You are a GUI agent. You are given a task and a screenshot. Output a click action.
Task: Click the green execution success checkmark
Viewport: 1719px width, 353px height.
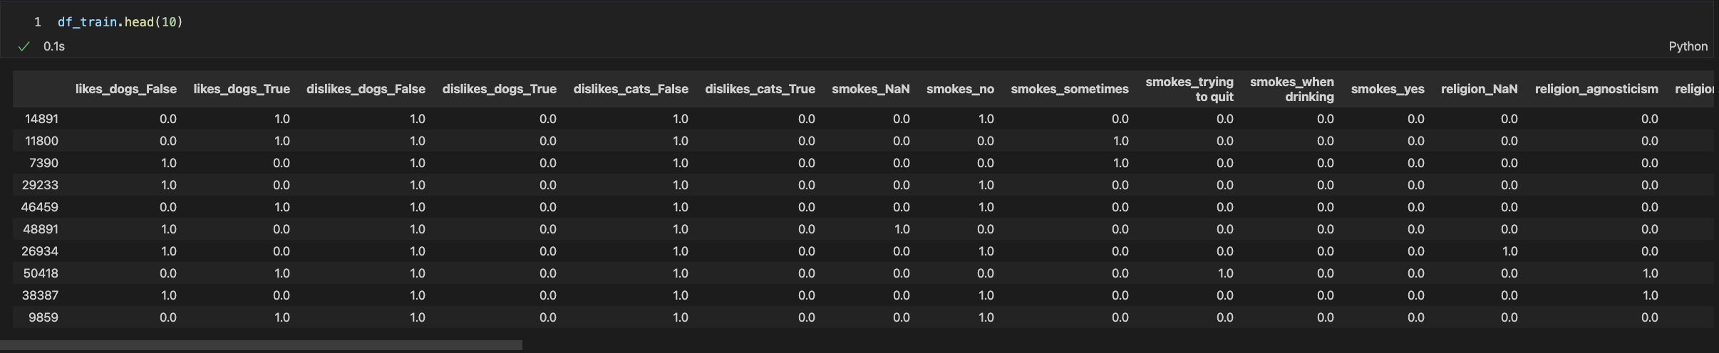click(24, 46)
